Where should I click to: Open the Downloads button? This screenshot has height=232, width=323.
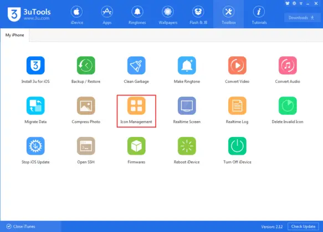[301, 18]
